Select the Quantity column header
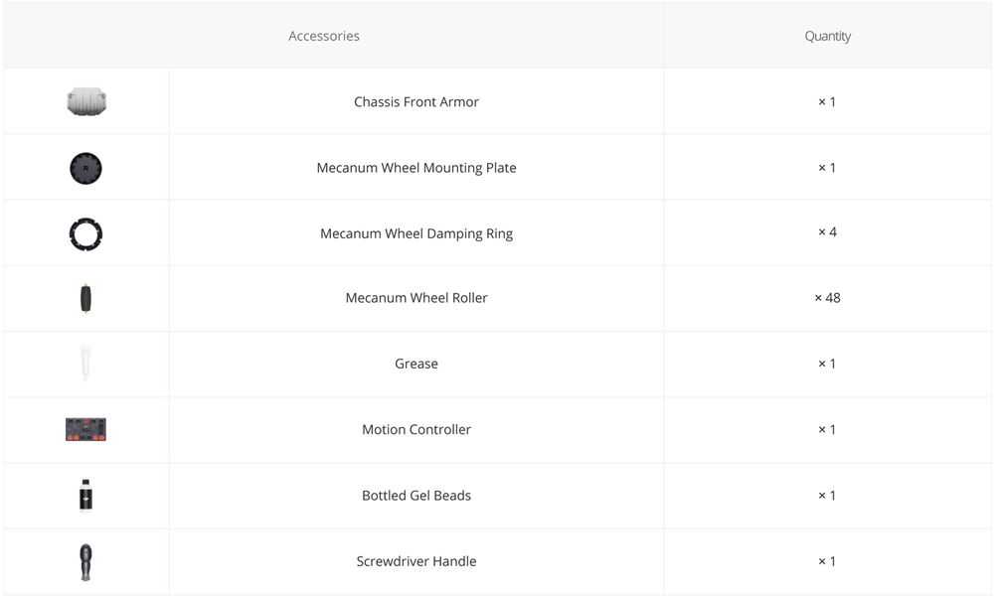994x596 pixels. [x=827, y=36]
